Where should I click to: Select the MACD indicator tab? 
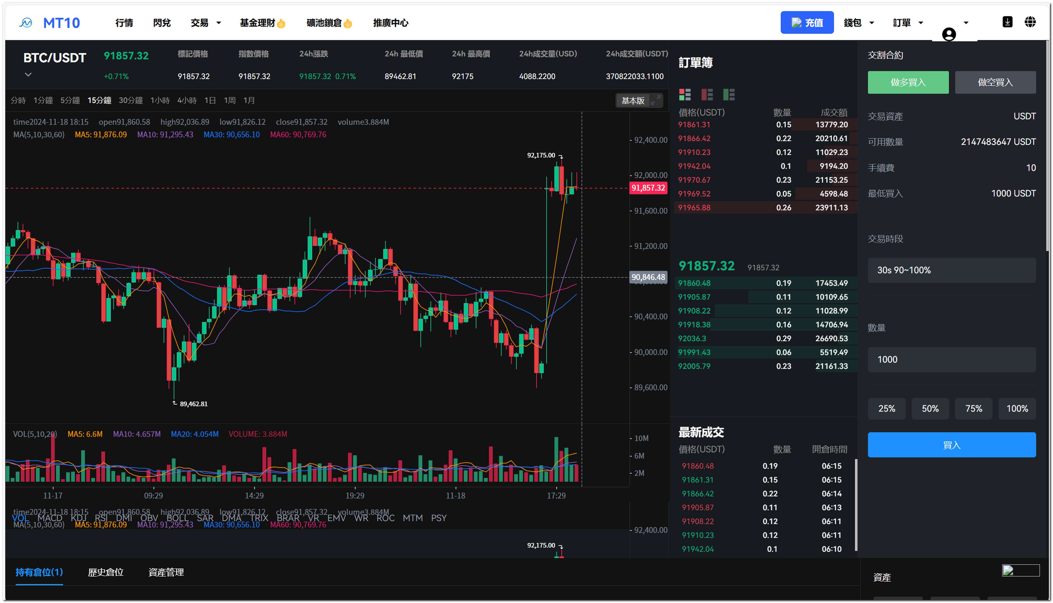coord(50,518)
